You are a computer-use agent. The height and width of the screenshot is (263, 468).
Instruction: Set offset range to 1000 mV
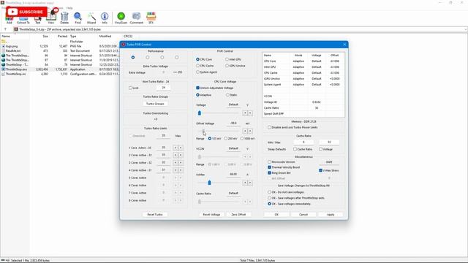coord(242,139)
